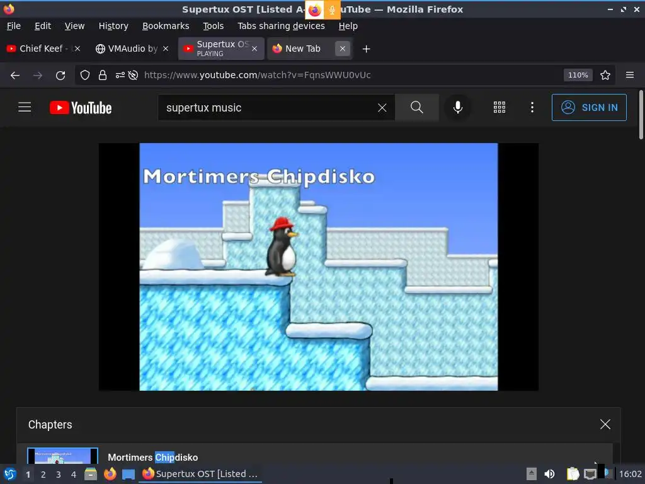Click the Firefox sharing indicator icon at top
This screenshot has width=645, height=484.
(314, 10)
